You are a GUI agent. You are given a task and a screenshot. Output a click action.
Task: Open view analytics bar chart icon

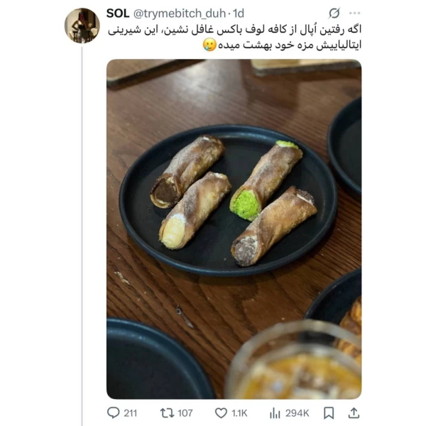(x=275, y=413)
